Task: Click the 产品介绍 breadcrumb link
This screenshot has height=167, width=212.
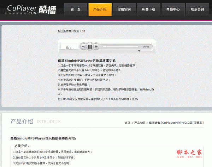Action: [140, 123]
